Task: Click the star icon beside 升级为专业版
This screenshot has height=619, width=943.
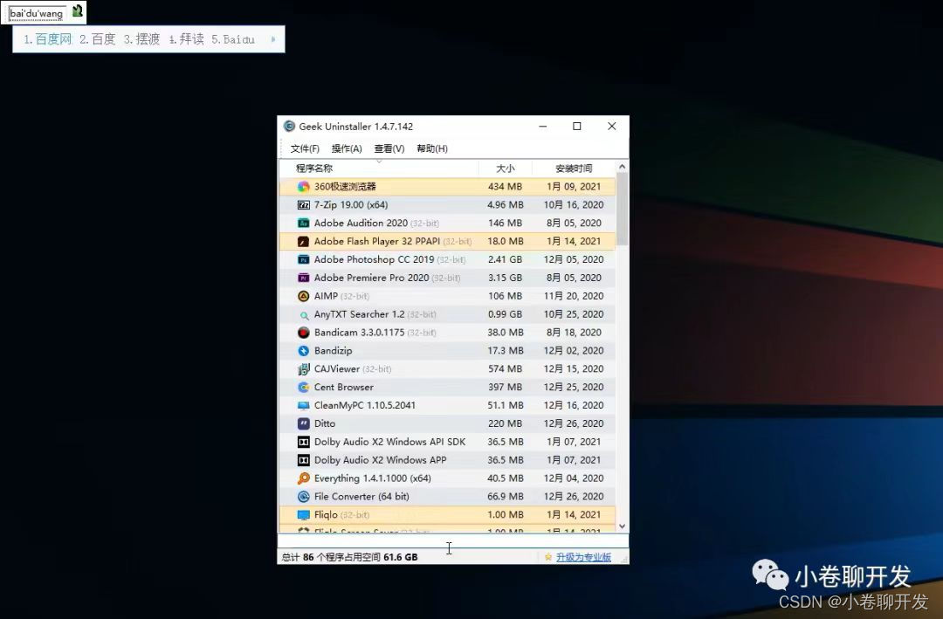Action: coord(547,557)
